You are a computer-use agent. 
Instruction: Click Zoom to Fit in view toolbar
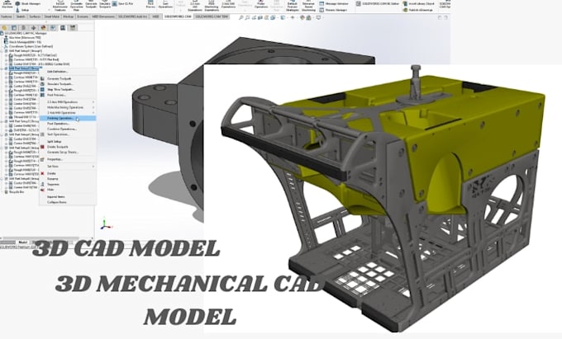coord(241,17)
